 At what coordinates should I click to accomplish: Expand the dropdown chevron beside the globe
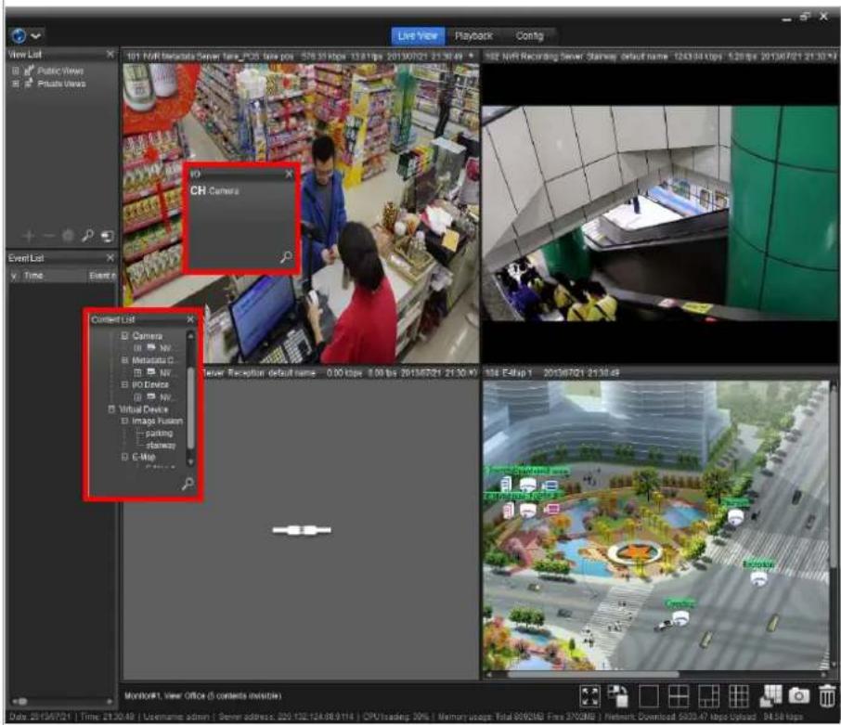click(36, 36)
